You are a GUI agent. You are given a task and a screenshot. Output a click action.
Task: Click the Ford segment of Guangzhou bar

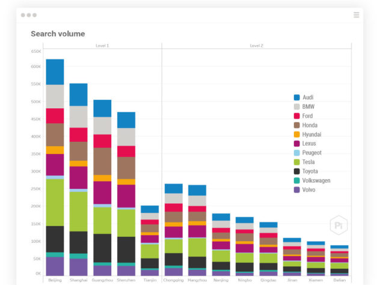(102, 141)
